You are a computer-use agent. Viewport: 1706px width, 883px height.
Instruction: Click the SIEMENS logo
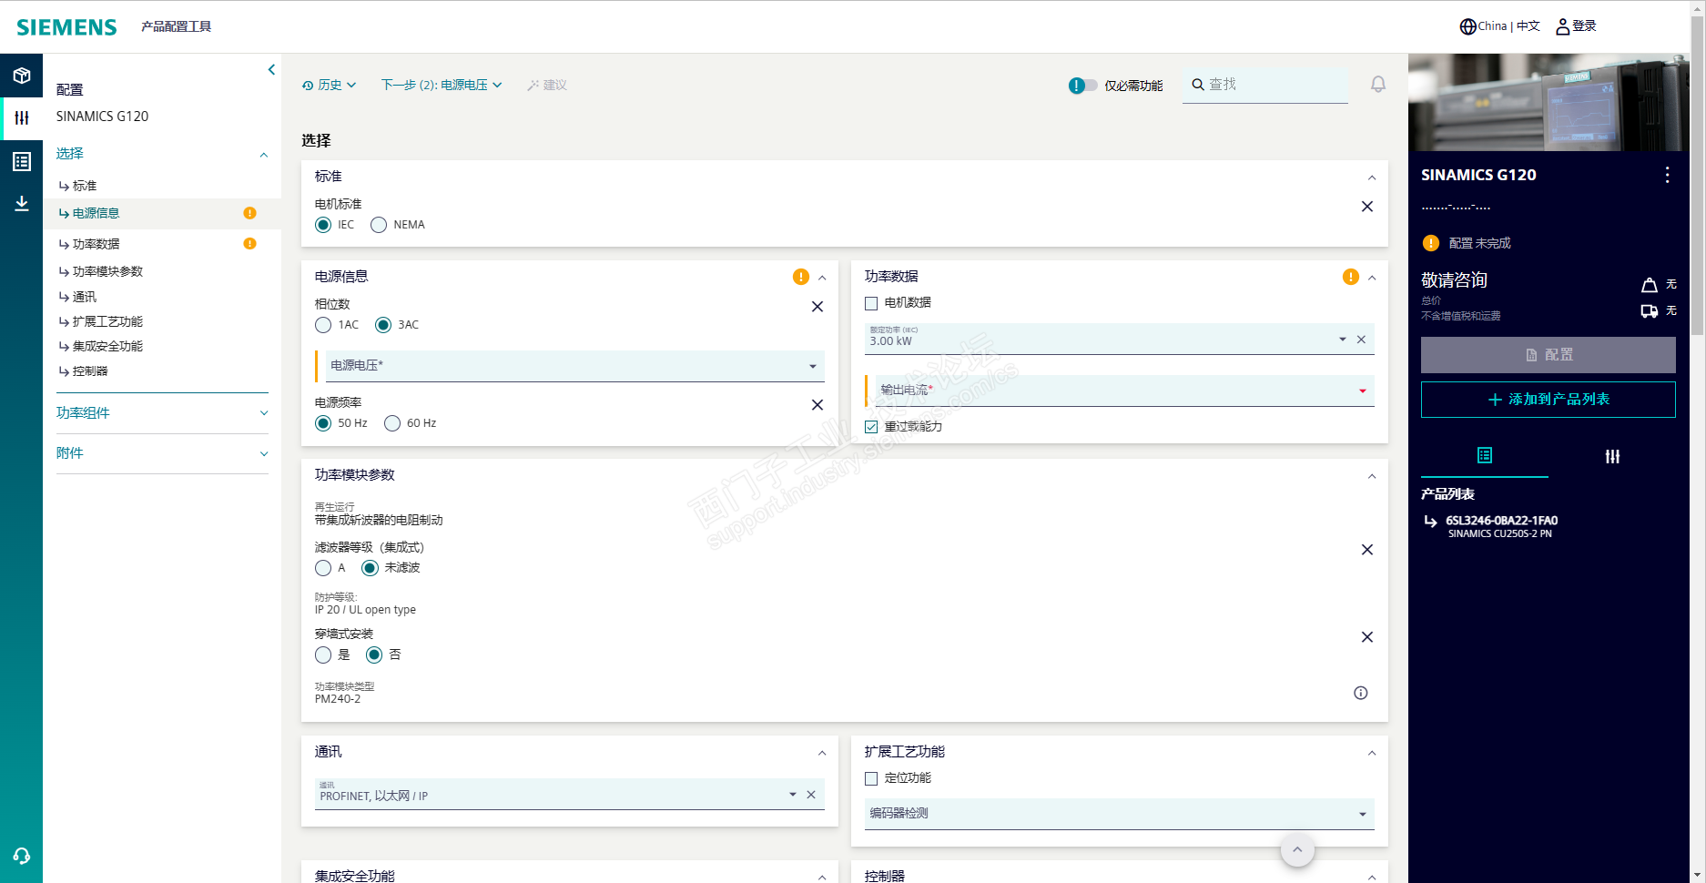[x=66, y=27]
